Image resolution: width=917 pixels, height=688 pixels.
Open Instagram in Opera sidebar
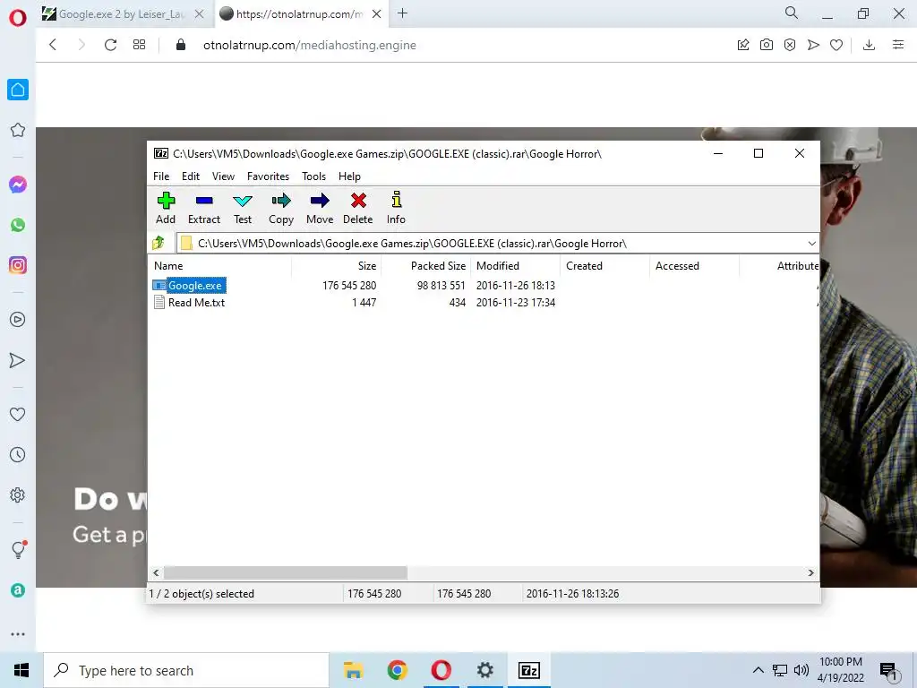(18, 265)
